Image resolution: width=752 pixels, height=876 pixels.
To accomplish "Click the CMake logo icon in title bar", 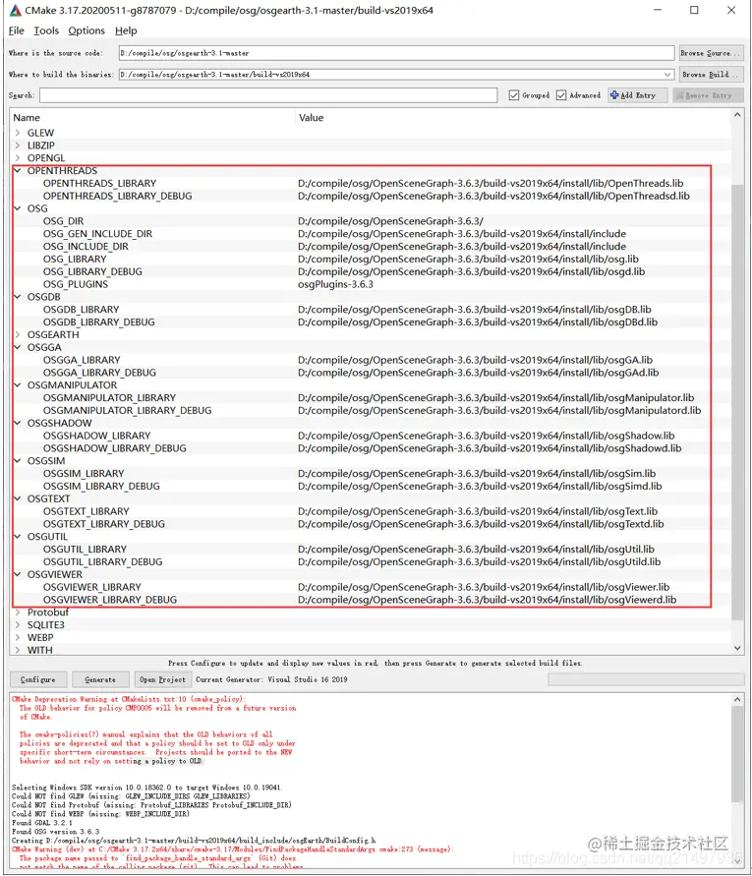I will point(15,10).
